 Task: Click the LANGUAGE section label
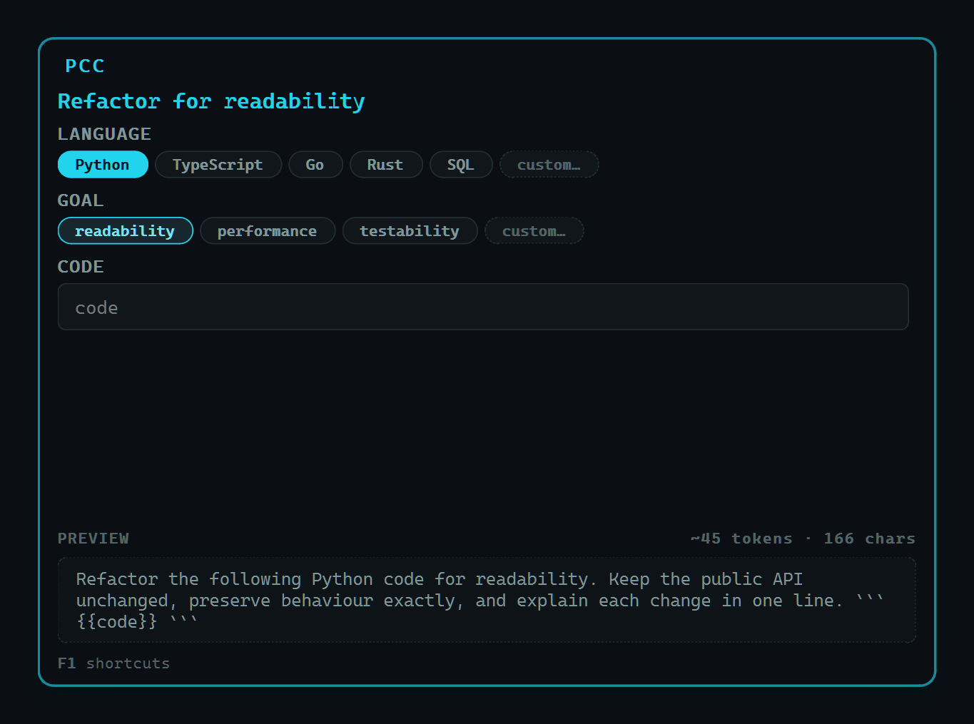[x=104, y=134]
